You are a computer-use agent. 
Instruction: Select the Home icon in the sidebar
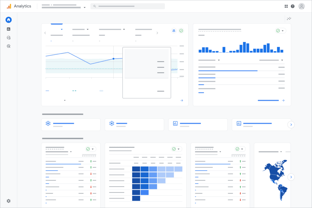[8, 20]
